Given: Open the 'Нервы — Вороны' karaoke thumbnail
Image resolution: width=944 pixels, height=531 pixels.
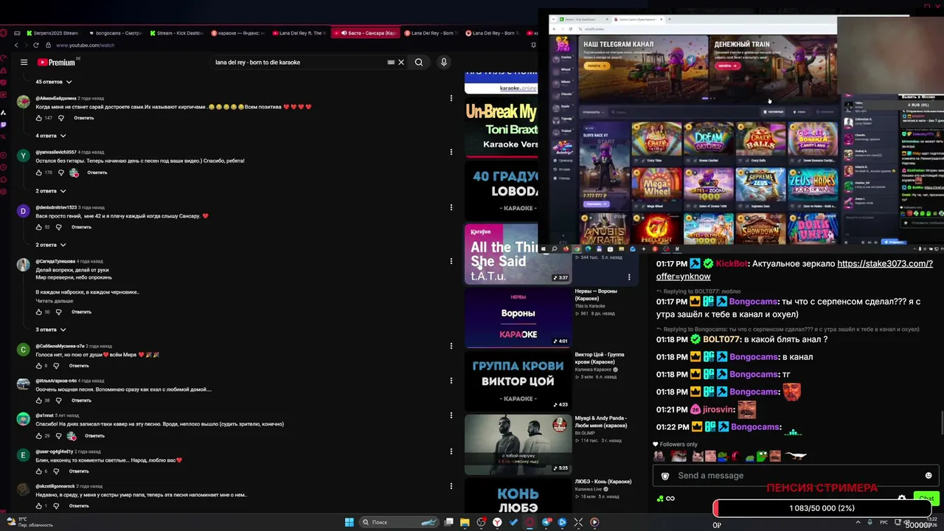Looking at the screenshot, I should 518,317.
